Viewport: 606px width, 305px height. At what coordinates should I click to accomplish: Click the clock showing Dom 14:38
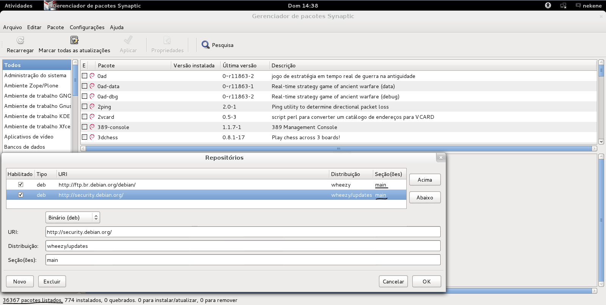303,6
